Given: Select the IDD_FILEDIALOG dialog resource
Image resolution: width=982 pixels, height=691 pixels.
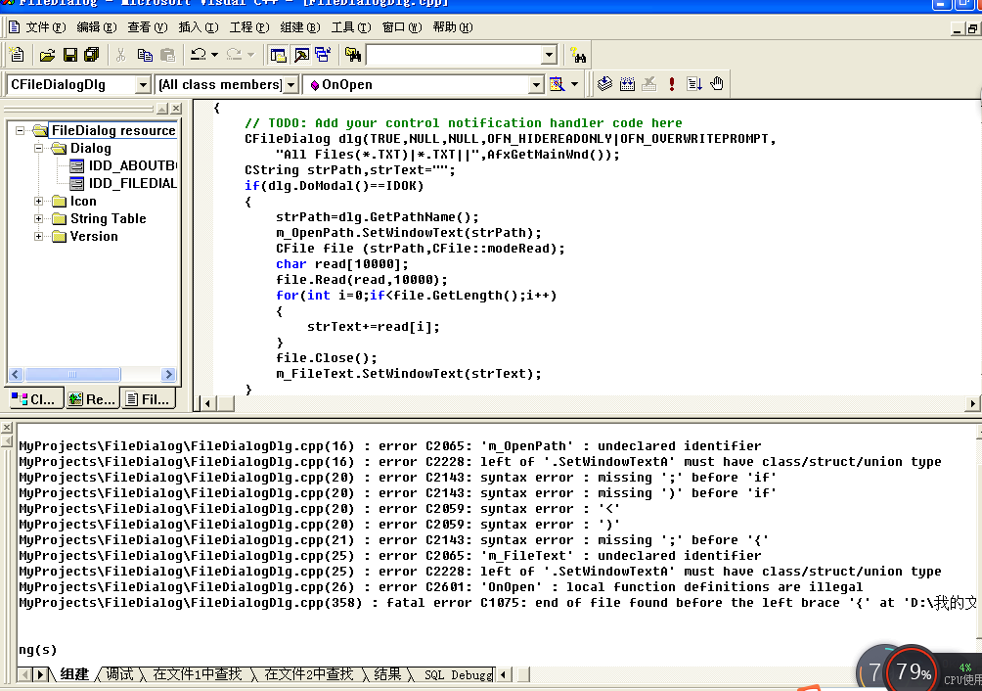Looking at the screenshot, I should click(124, 183).
